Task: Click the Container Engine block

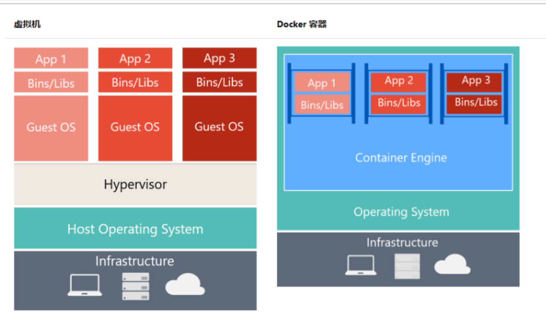Action: [400, 158]
